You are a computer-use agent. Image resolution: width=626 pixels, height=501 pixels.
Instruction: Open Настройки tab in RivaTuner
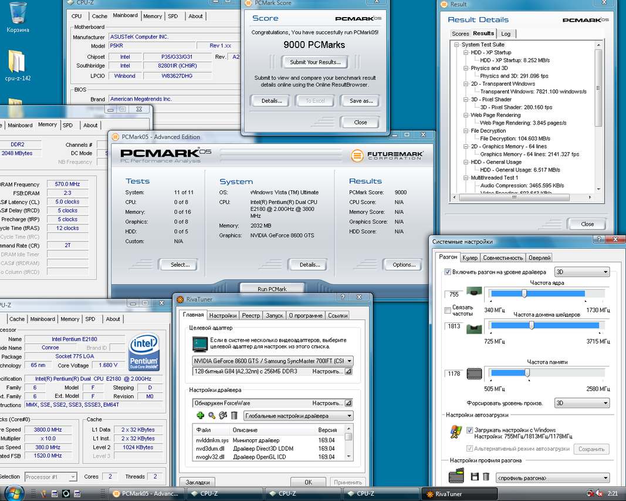click(x=223, y=315)
